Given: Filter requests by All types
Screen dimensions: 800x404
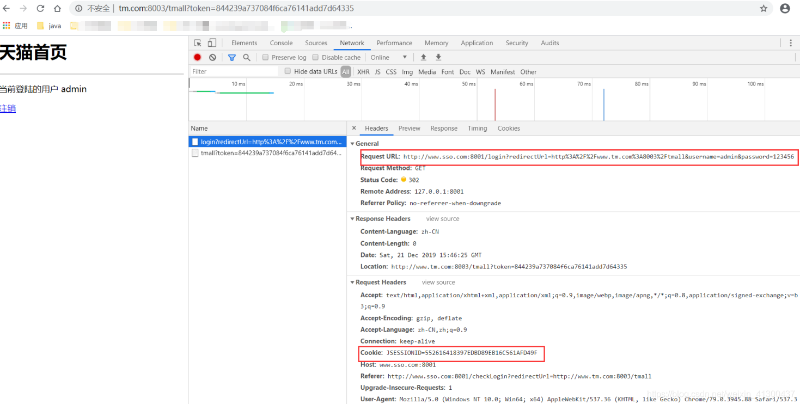Looking at the screenshot, I should coord(346,72).
